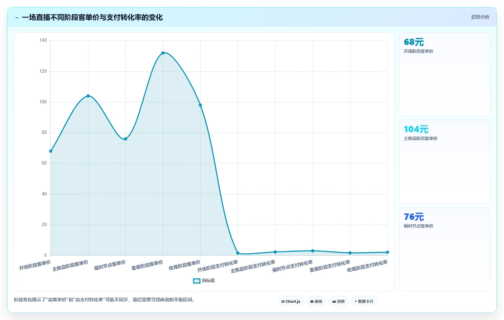Click the 趋势分析 label in header
The height and width of the screenshot is (320, 504).
point(480,17)
